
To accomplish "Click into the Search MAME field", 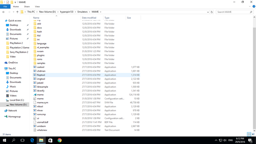I will (235, 12).
